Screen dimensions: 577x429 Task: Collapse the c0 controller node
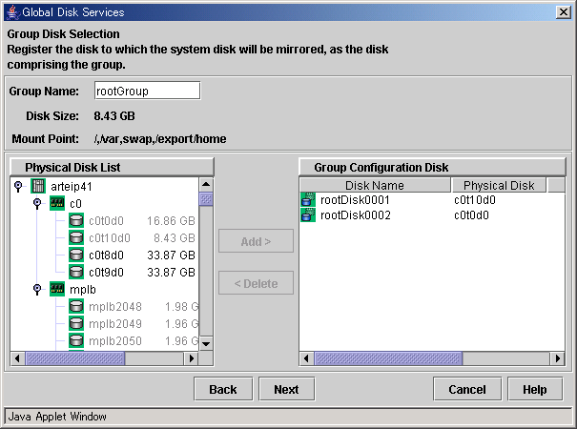[37, 203]
